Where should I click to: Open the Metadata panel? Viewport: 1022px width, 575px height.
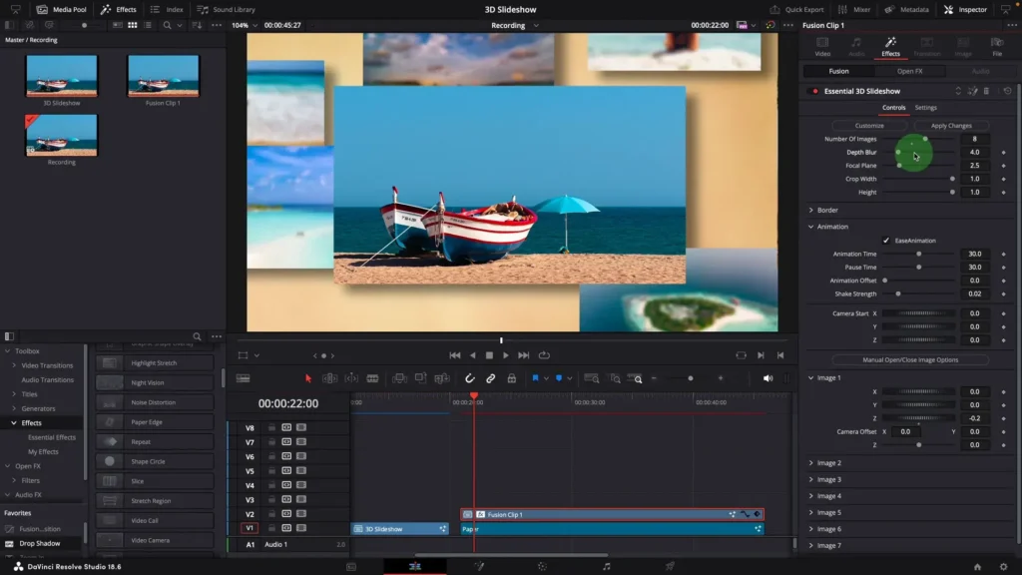coord(913,10)
